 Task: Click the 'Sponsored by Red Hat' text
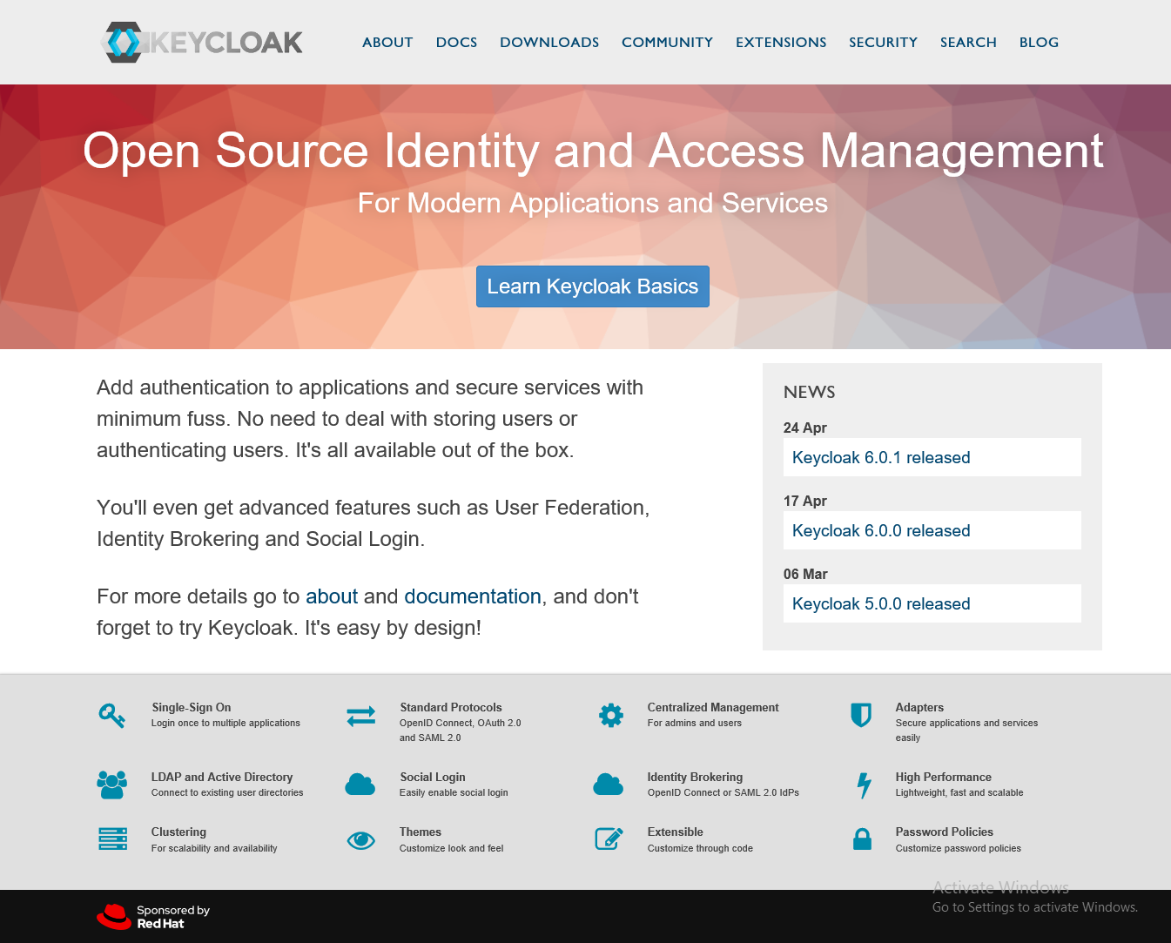click(173, 916)
